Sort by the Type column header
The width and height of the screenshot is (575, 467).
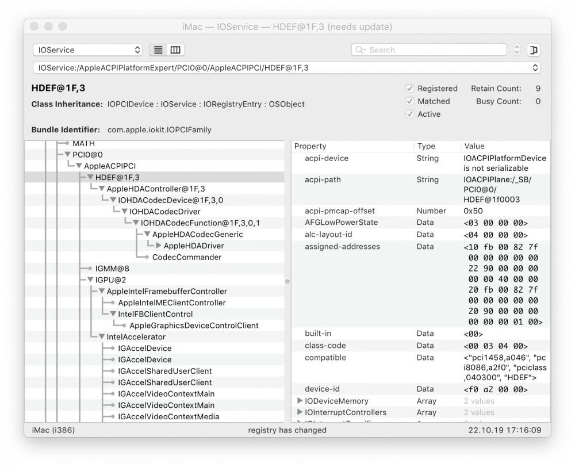438,146
